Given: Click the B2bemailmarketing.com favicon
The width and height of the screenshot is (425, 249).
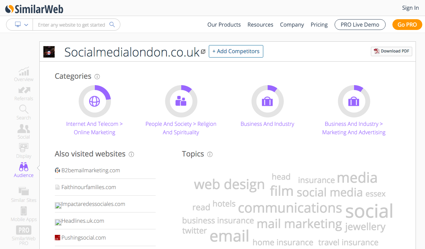Looking at the screenshot, I should pos(57,171).
